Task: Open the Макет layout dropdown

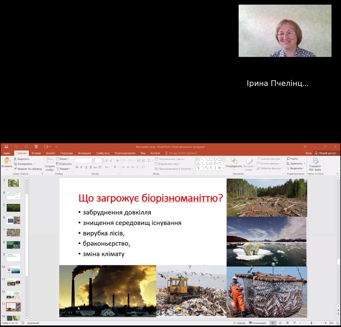Action: (x=63, y=159)
